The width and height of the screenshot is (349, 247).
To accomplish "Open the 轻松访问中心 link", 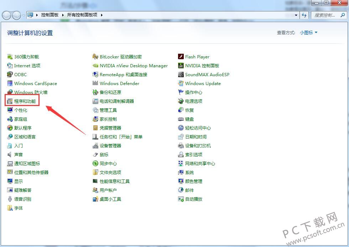I will [198, 128].
